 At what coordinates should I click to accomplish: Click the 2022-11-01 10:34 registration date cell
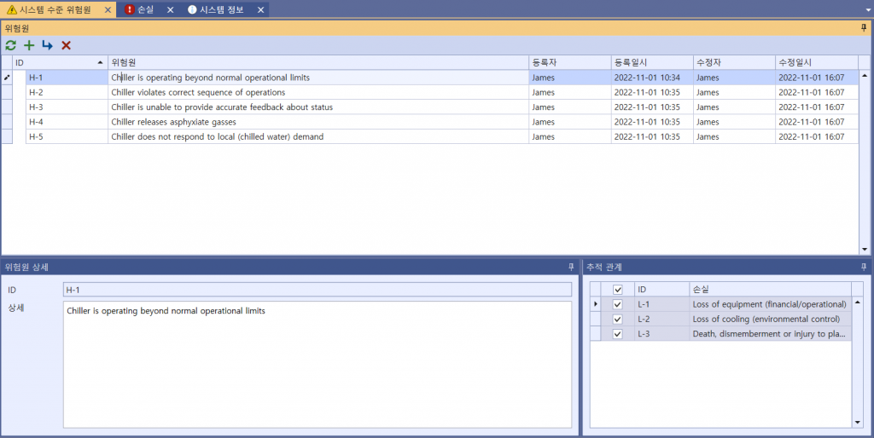(x=652, y=78)
